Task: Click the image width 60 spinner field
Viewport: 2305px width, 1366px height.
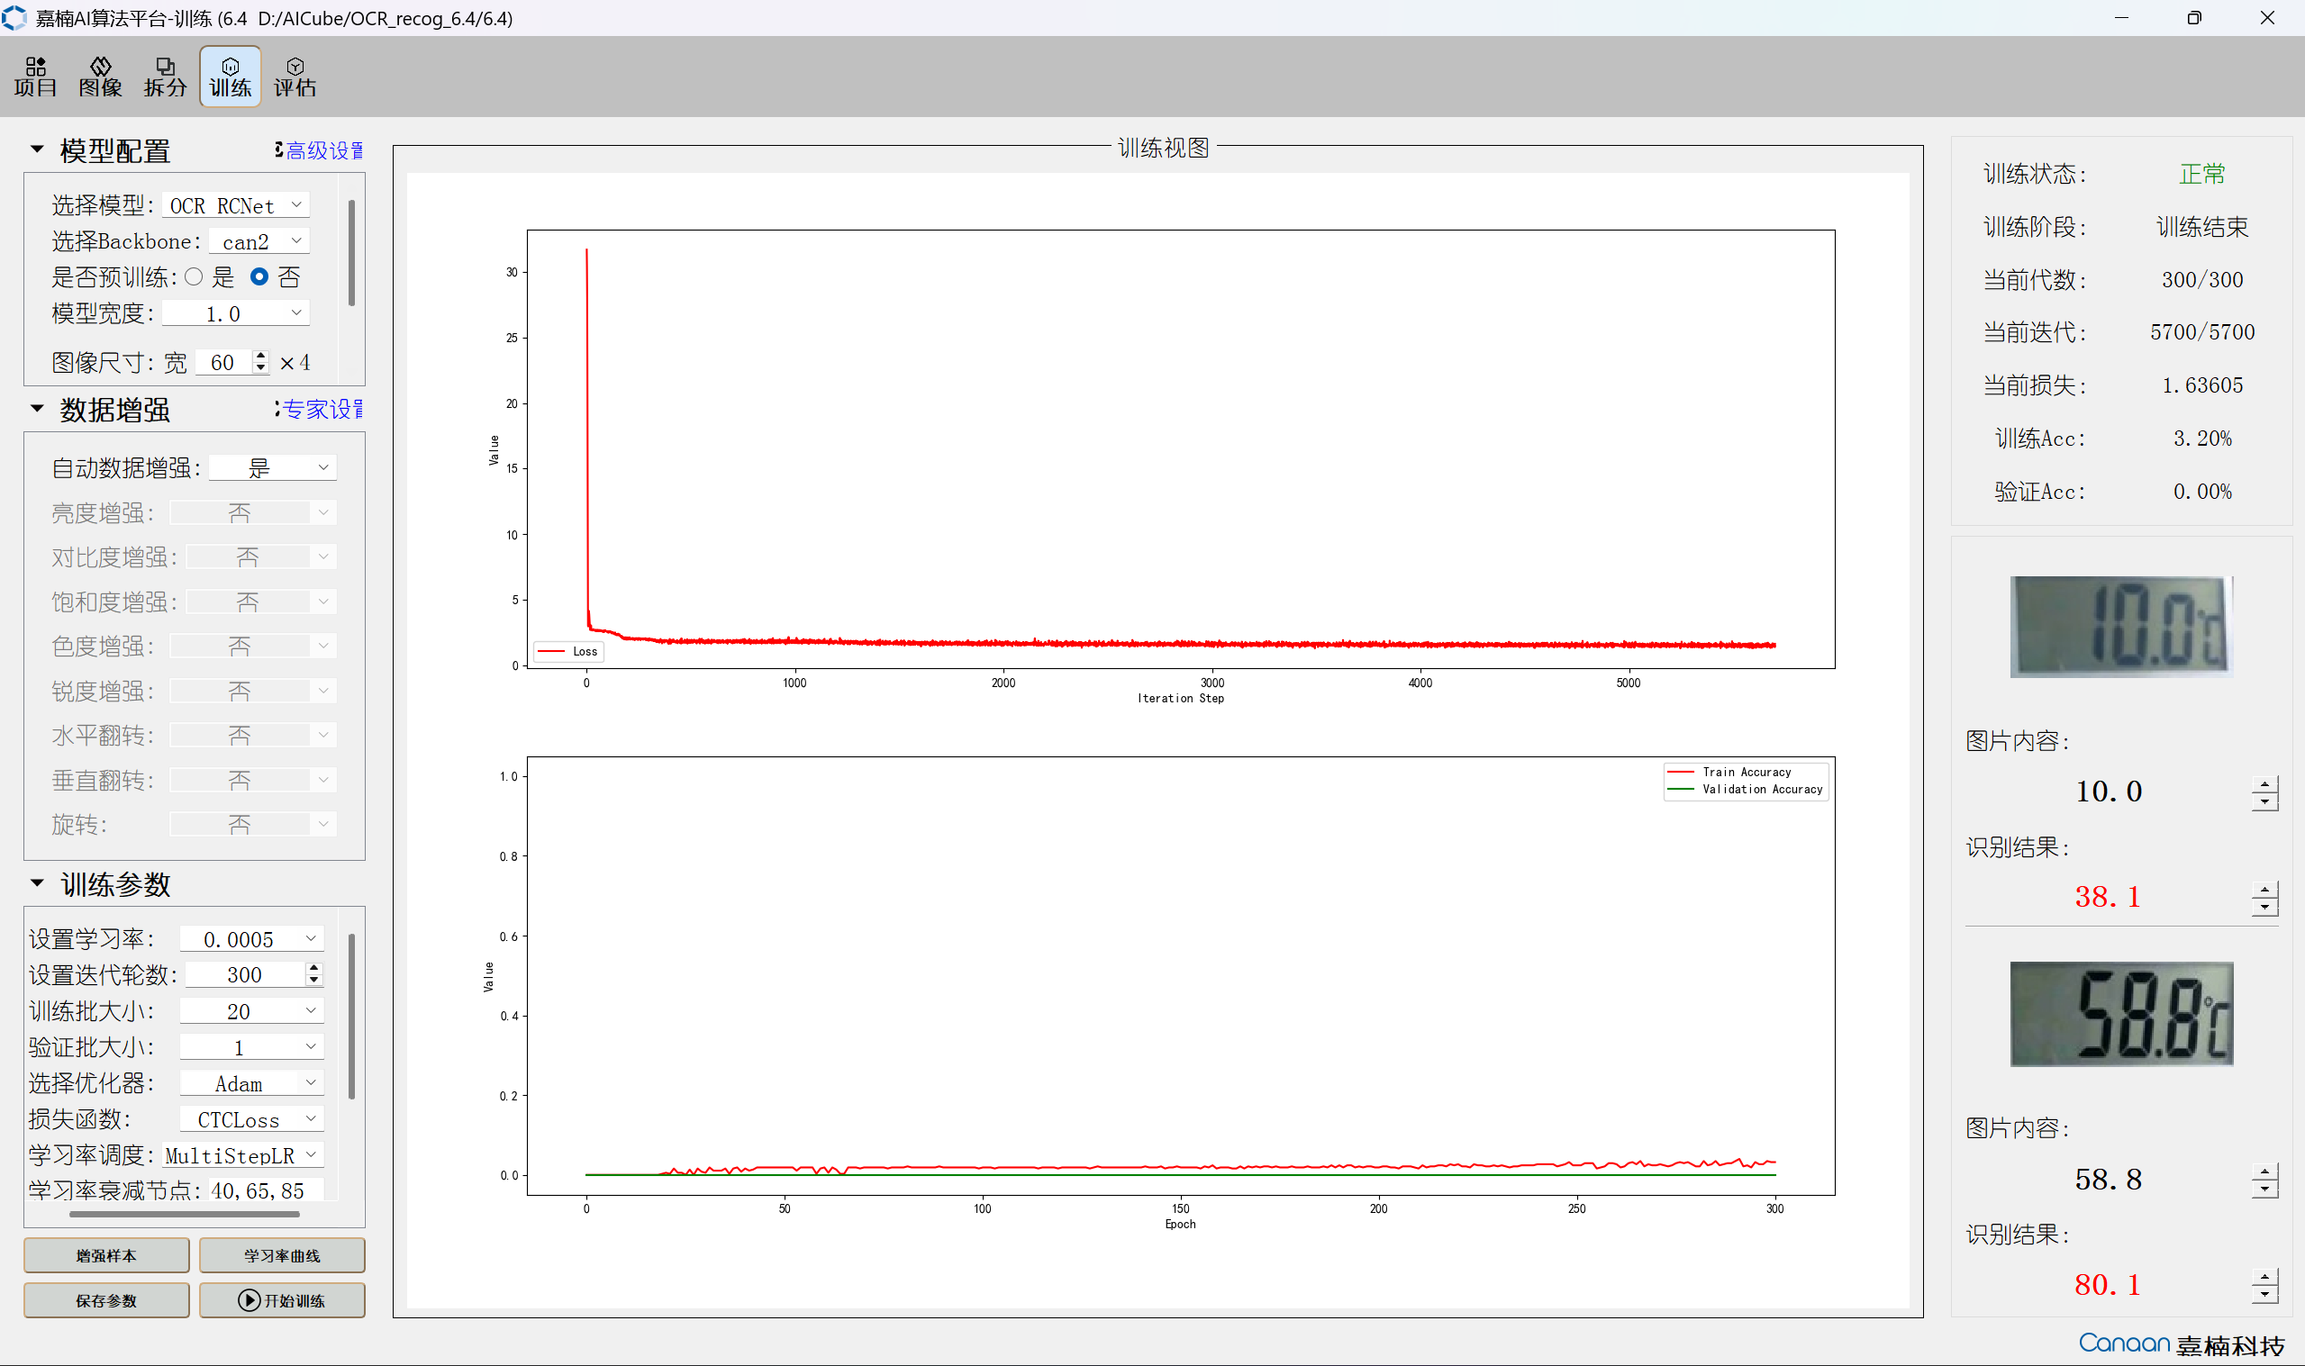Action: click(x=232, y=362)
